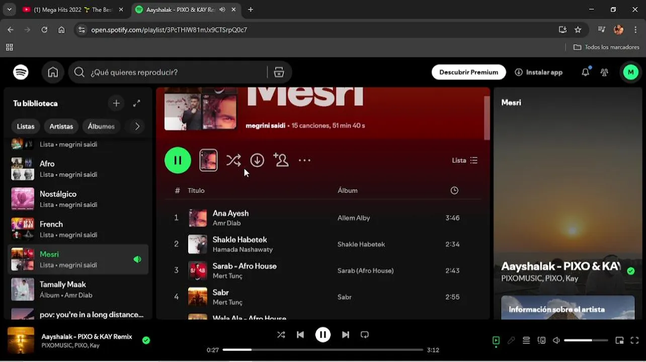646x362 pixels.
Task: Open browser tab search dropdown arrow
Action: point(9,10)
